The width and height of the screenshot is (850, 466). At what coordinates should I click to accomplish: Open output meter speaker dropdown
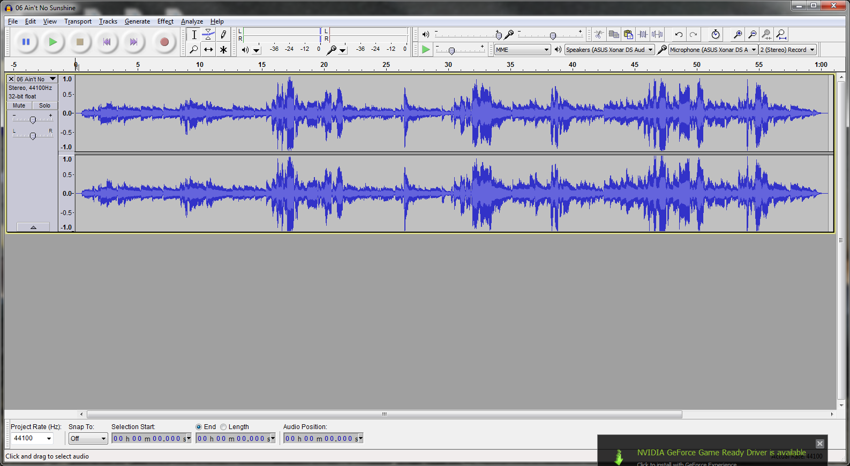(257, 50)
